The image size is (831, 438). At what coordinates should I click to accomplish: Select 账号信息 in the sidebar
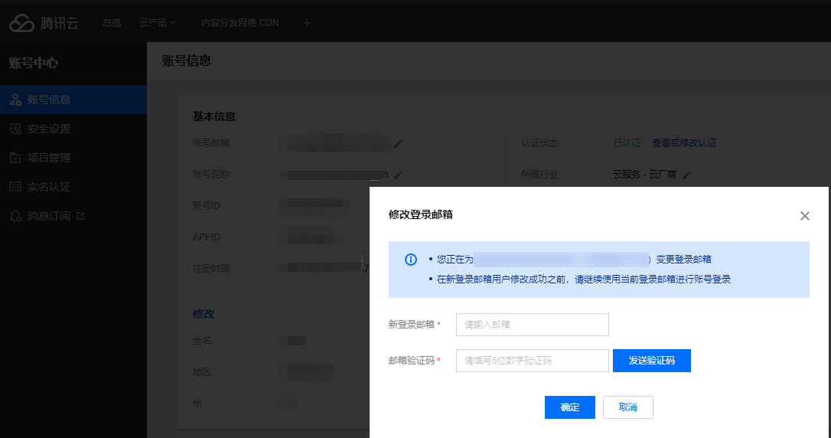pyautogui.click(x=73, y=99)
